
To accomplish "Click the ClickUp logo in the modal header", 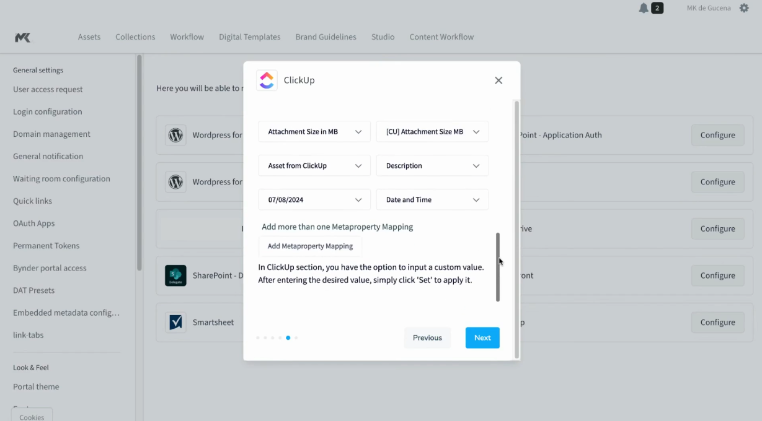I will tap(267, 80).
